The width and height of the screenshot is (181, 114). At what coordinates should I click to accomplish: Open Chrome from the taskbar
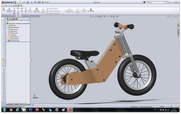[x=11, y=110]
